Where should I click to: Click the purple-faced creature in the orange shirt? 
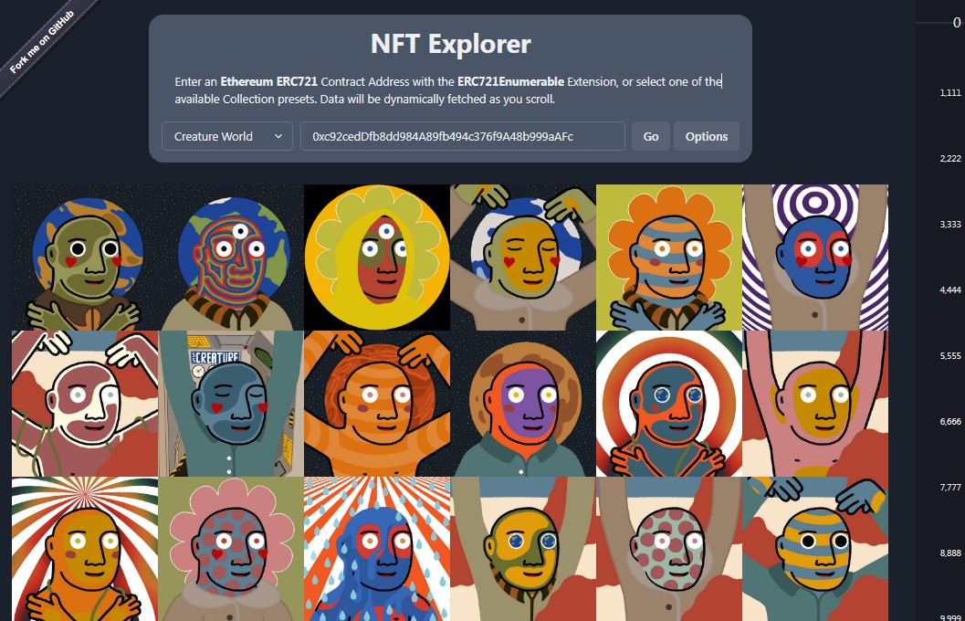pyautogui.click(x=522, y=402)
